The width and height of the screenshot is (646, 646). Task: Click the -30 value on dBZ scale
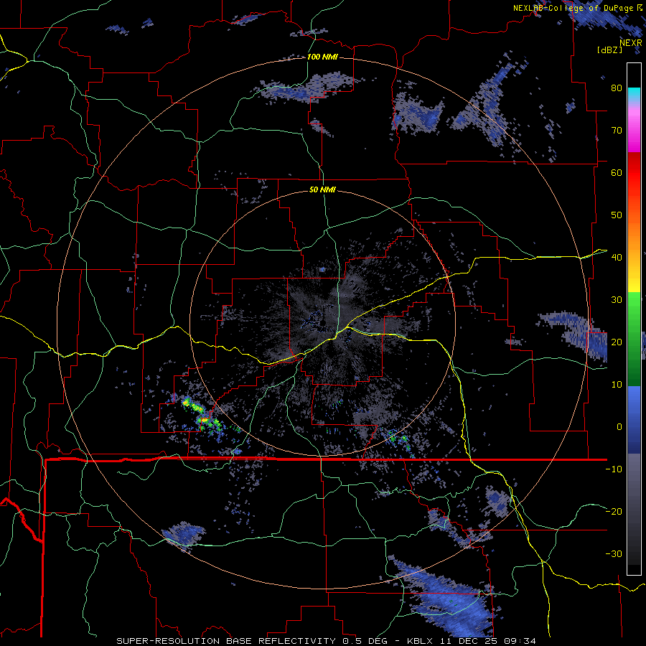point(614,553)
